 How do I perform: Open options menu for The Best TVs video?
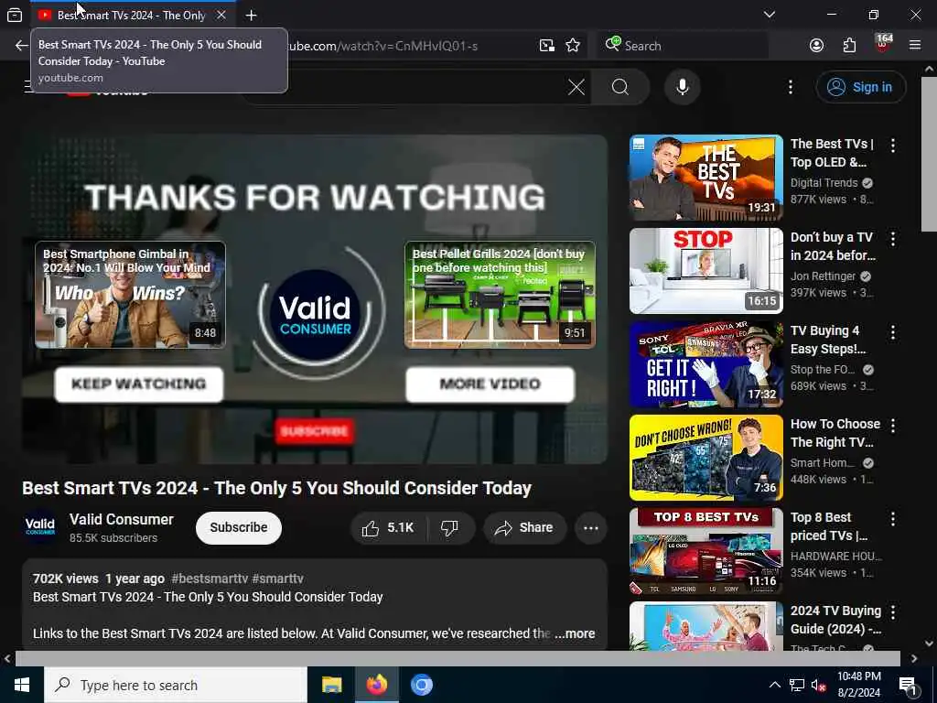pos(893,146)
